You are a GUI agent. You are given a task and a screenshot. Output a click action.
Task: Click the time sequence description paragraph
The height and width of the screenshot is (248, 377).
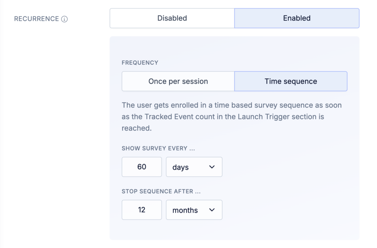coord(232,117)
